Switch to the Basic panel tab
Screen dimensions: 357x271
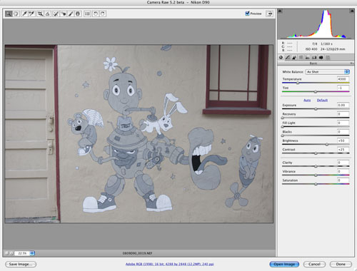coord(281,57)
